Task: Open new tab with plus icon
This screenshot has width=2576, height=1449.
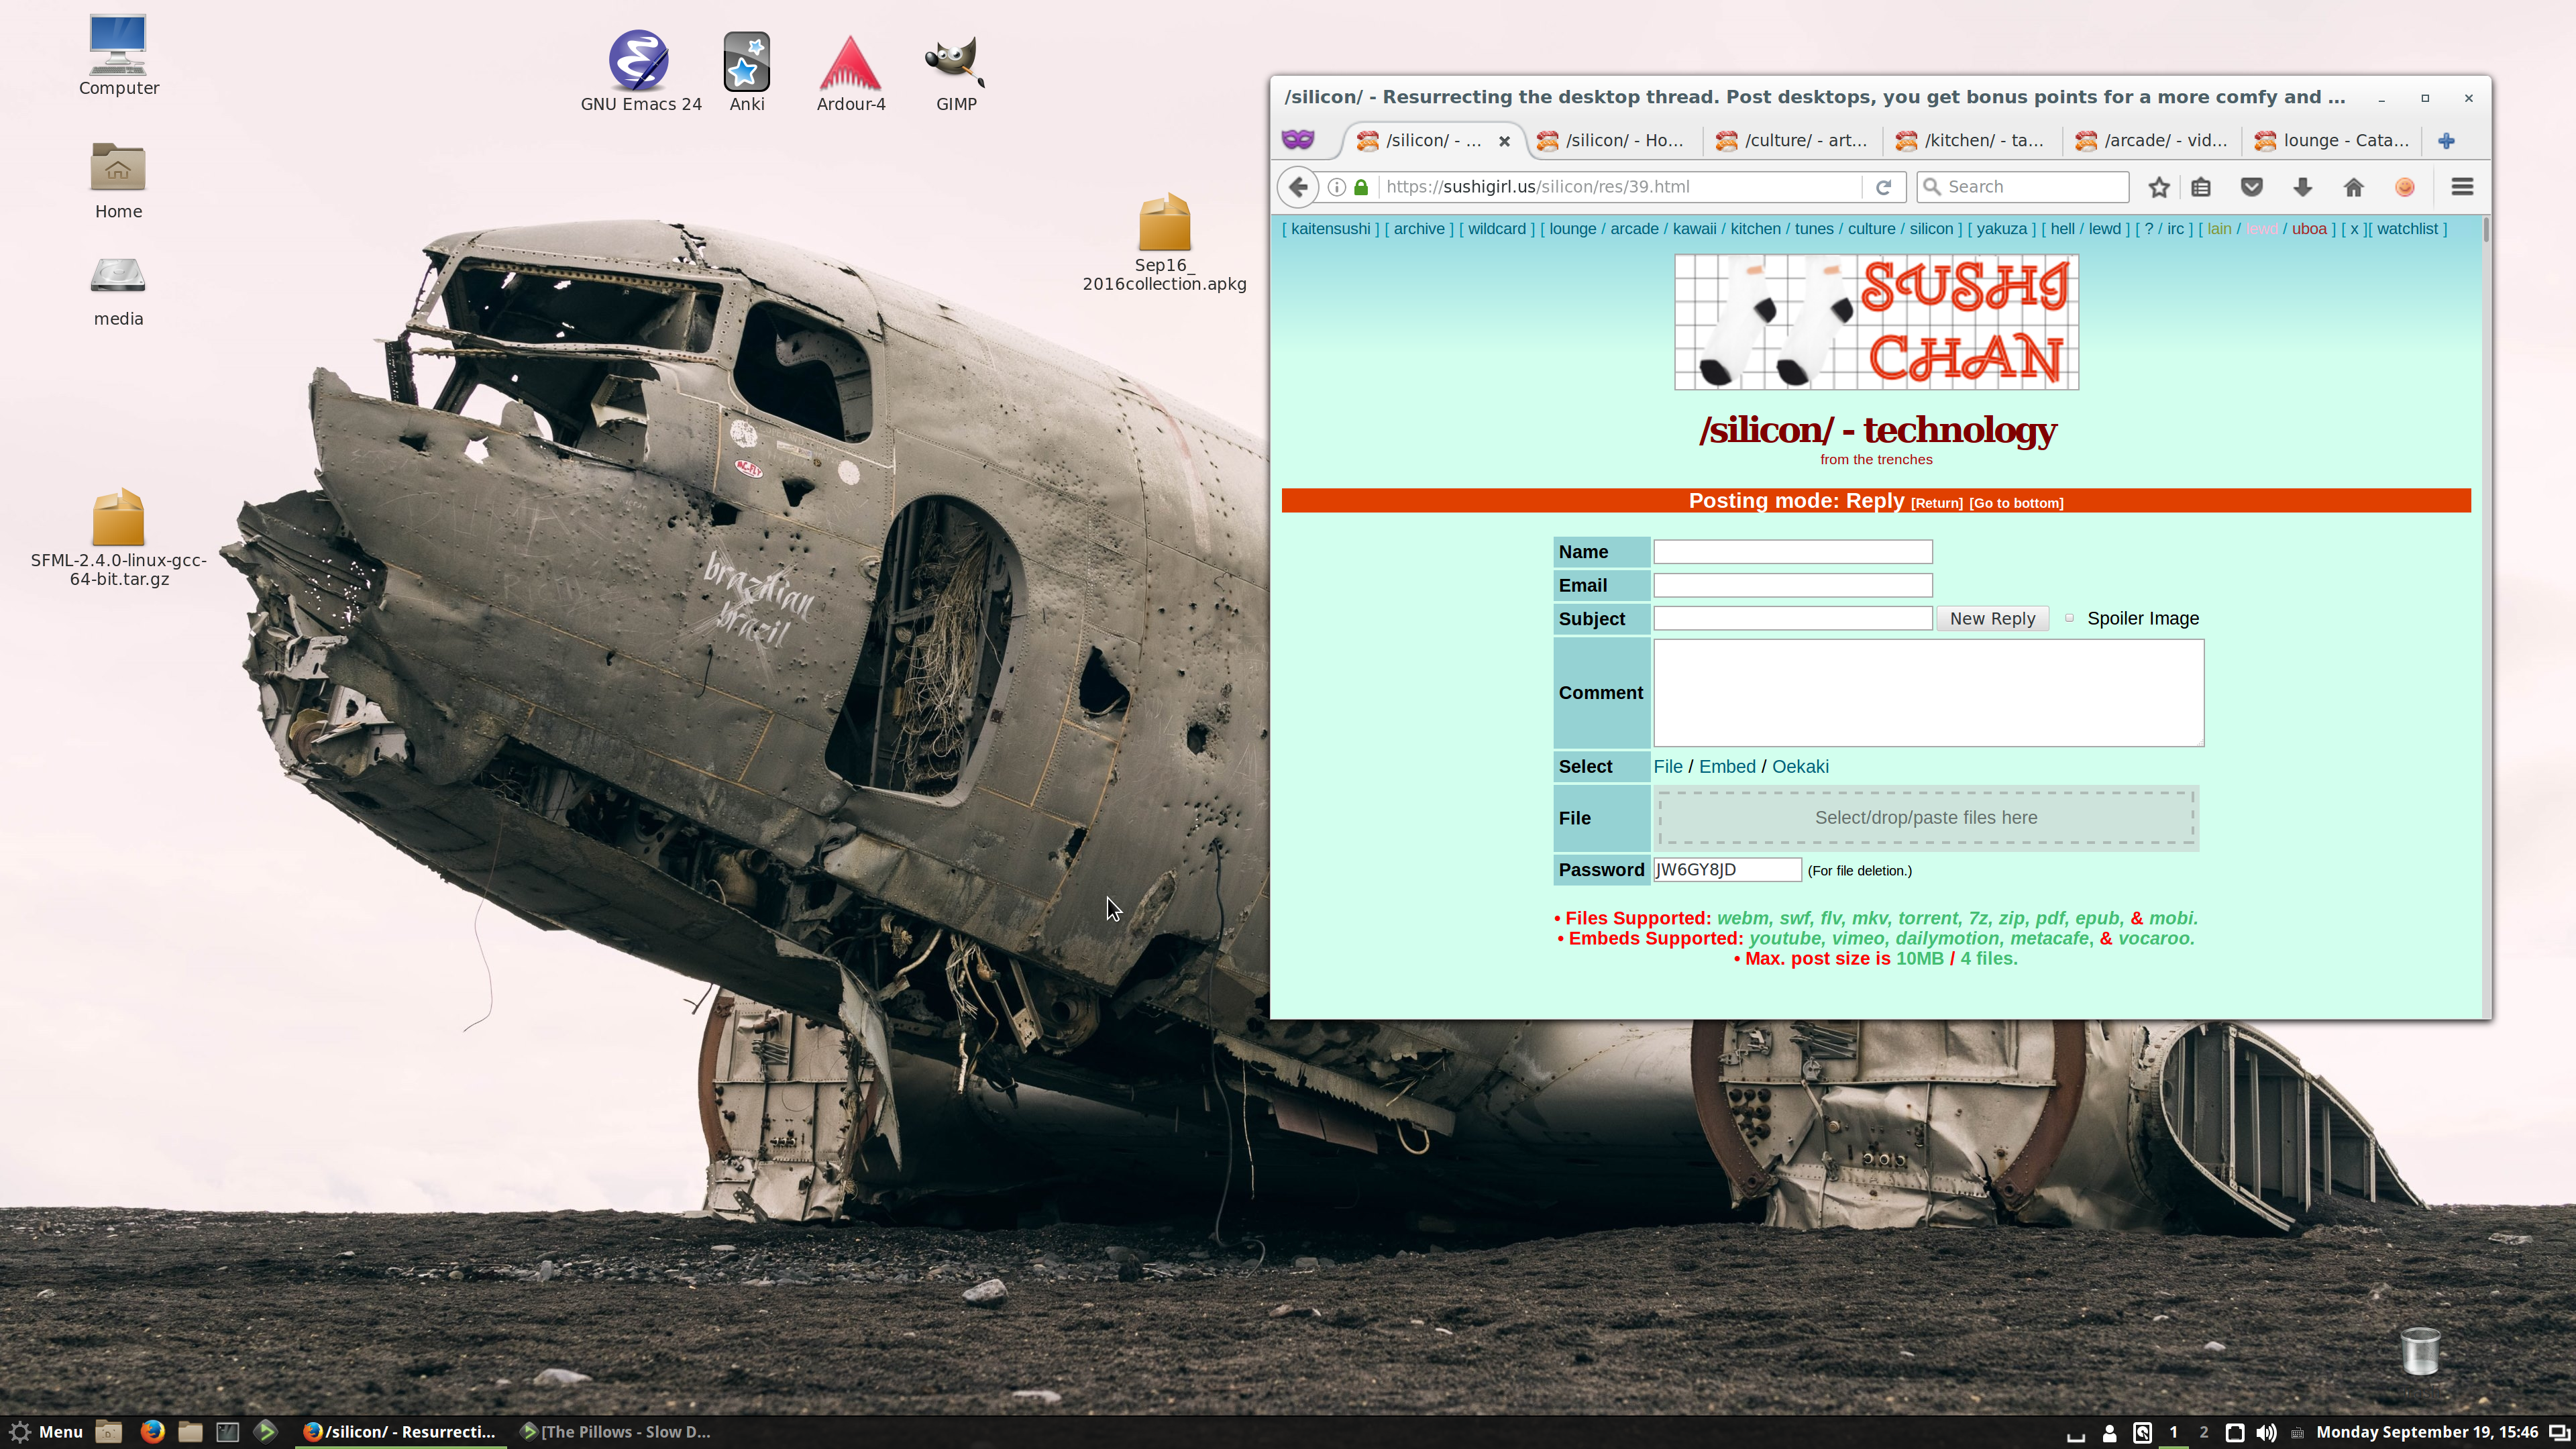Action: (2446, 141)
